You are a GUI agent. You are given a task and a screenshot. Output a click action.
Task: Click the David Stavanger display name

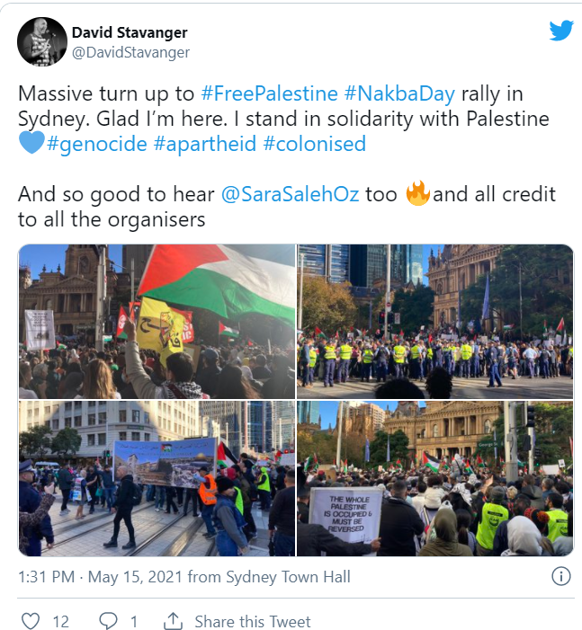(130, 32)
